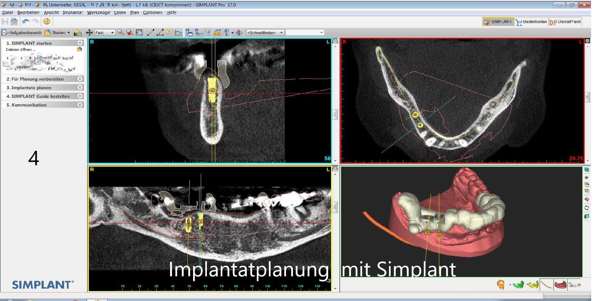Click 'Dateien öffnen' link
The height and width of the screenshot is (301, 593).
[21, 49]
